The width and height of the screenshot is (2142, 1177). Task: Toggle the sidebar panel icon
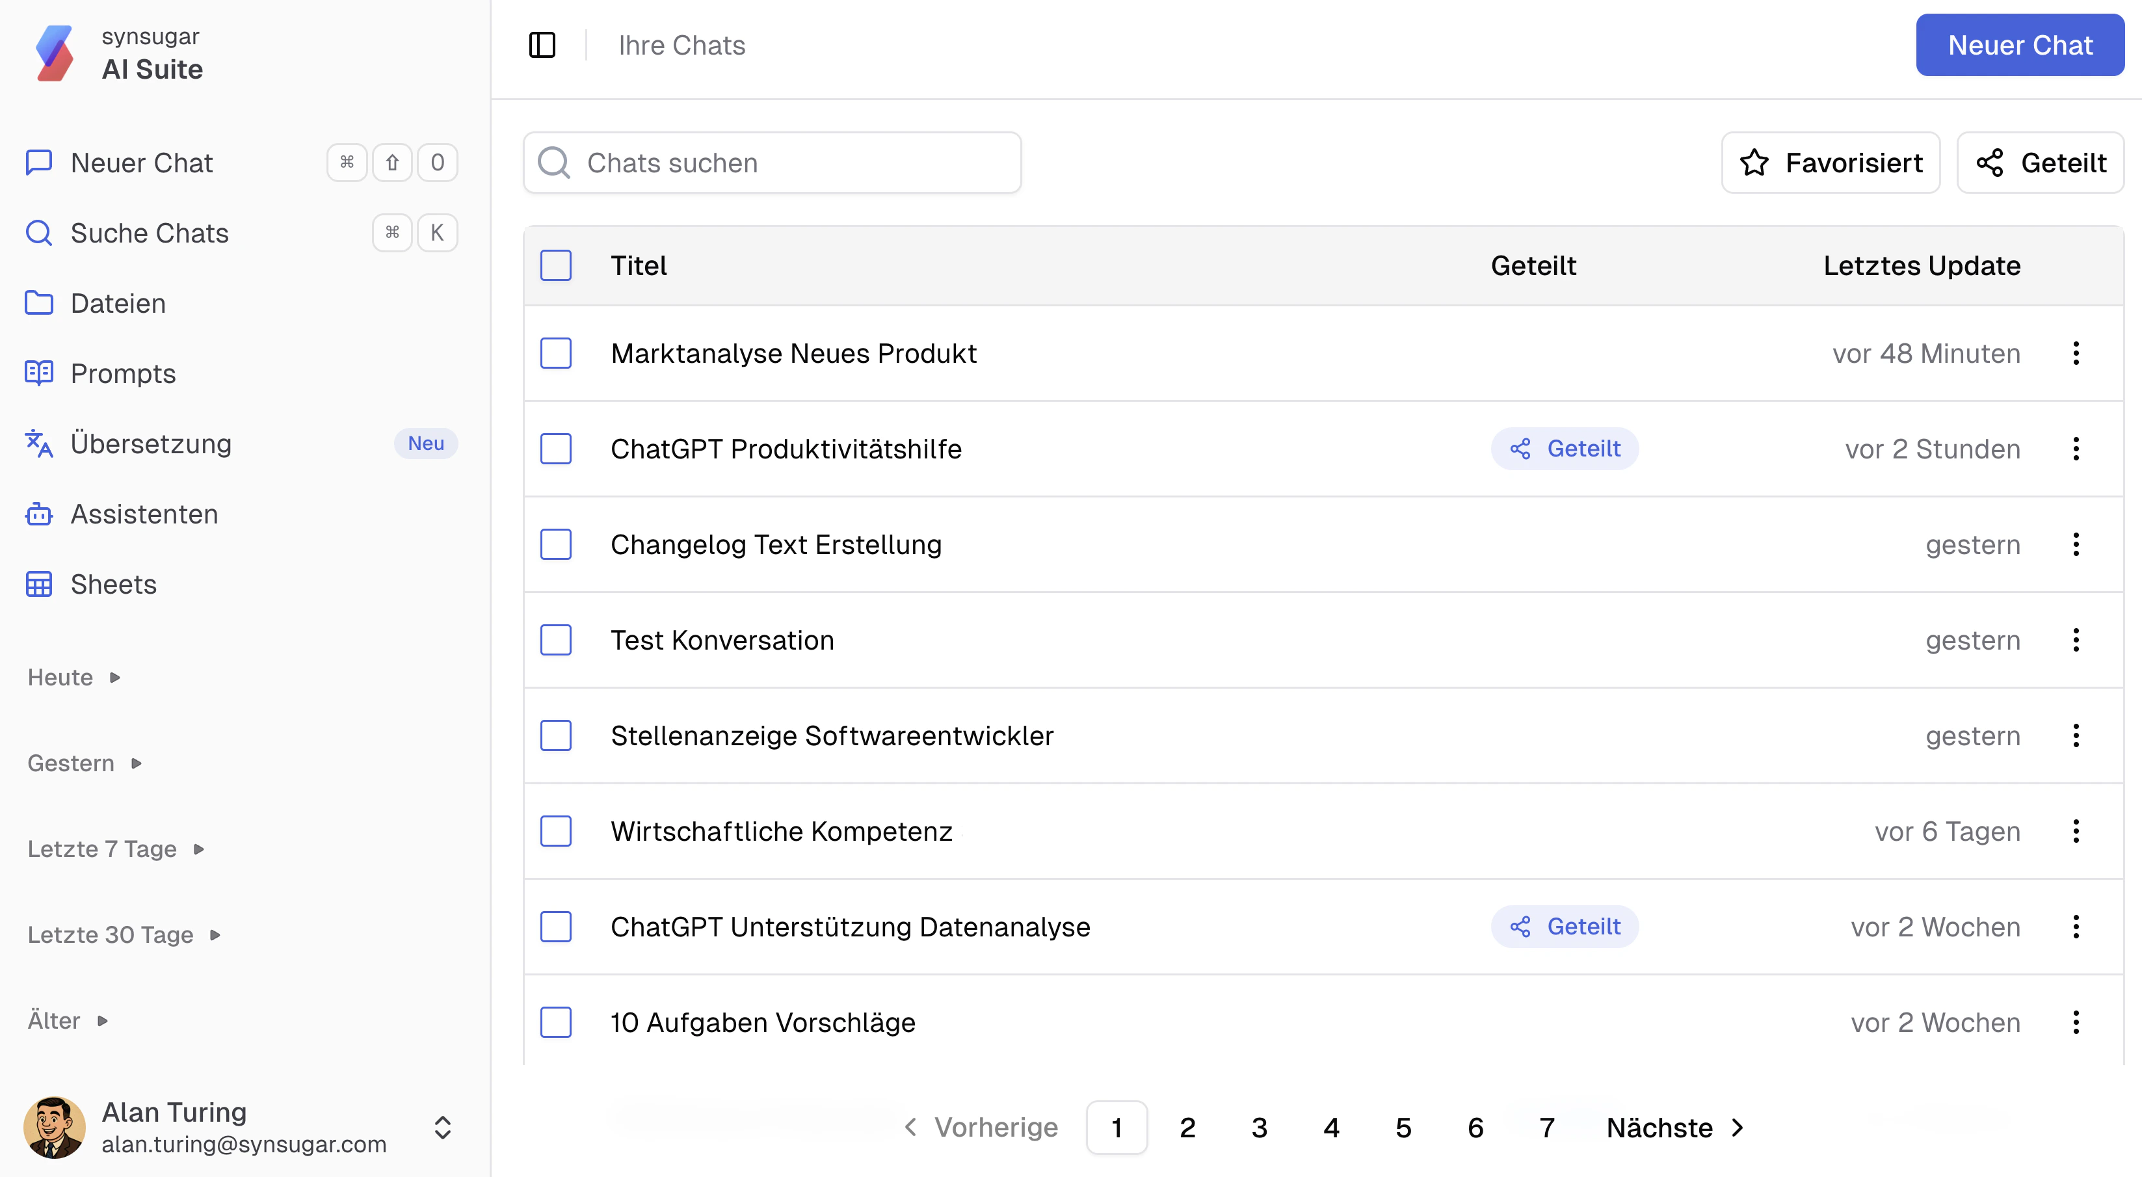pos(542,45)
